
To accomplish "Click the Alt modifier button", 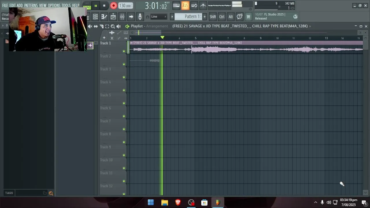I will pos(231,17).
